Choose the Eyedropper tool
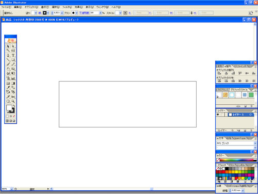 pyautogui.click(x=8, y=88)
